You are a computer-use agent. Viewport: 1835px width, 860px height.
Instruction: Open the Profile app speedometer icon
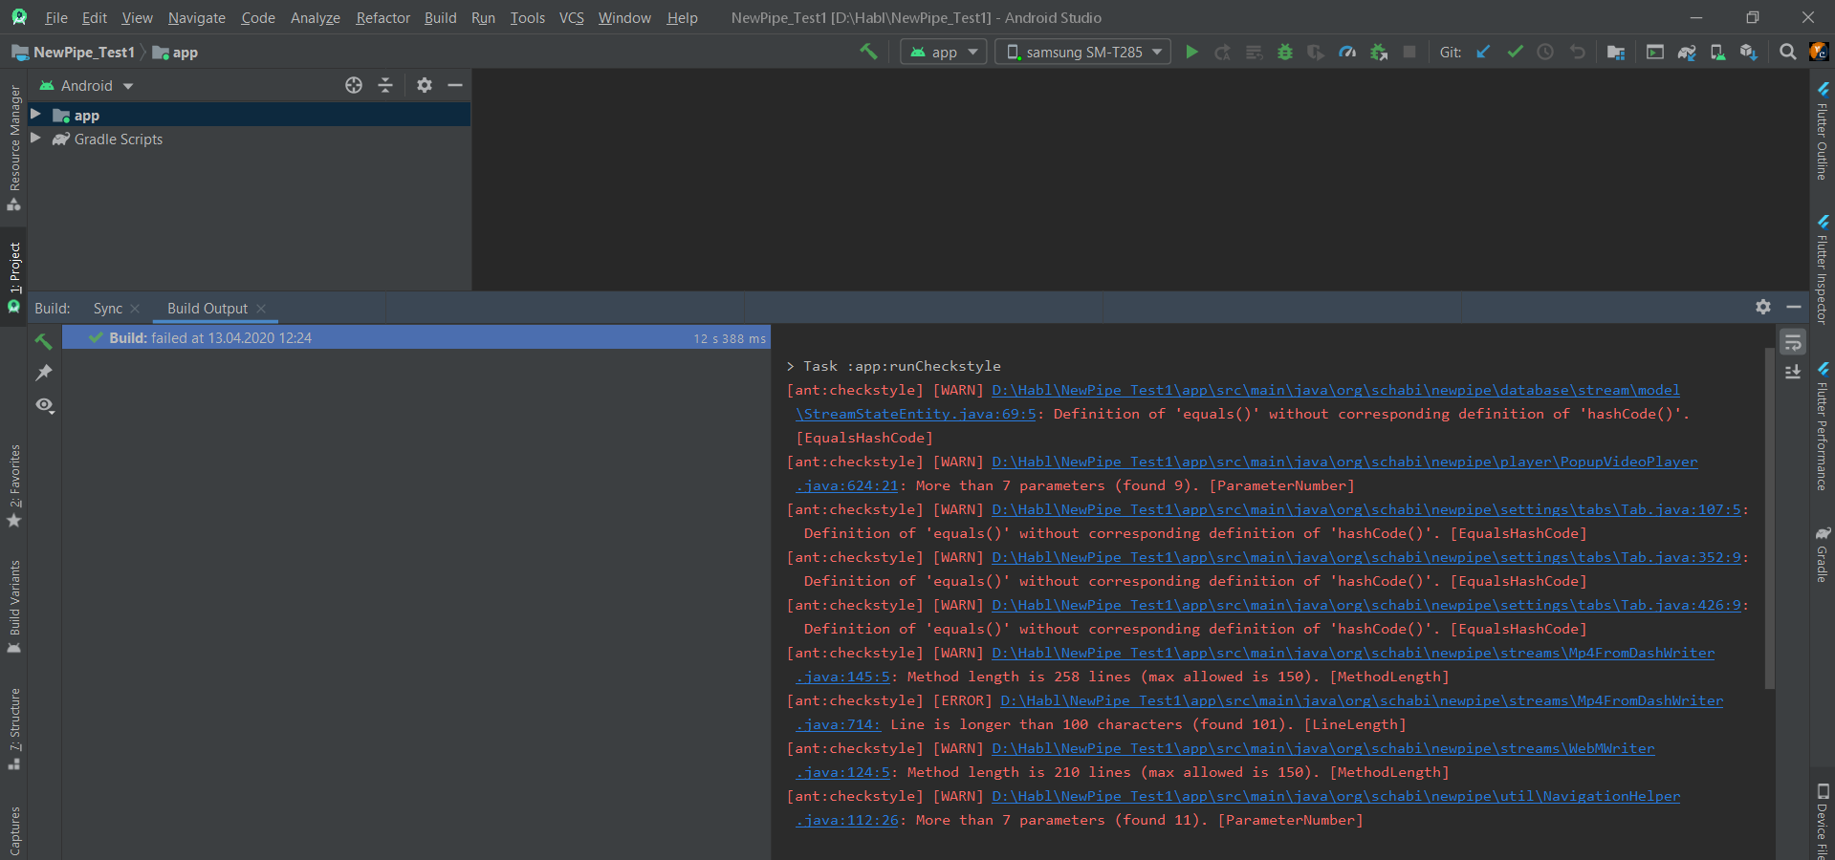1347,52
